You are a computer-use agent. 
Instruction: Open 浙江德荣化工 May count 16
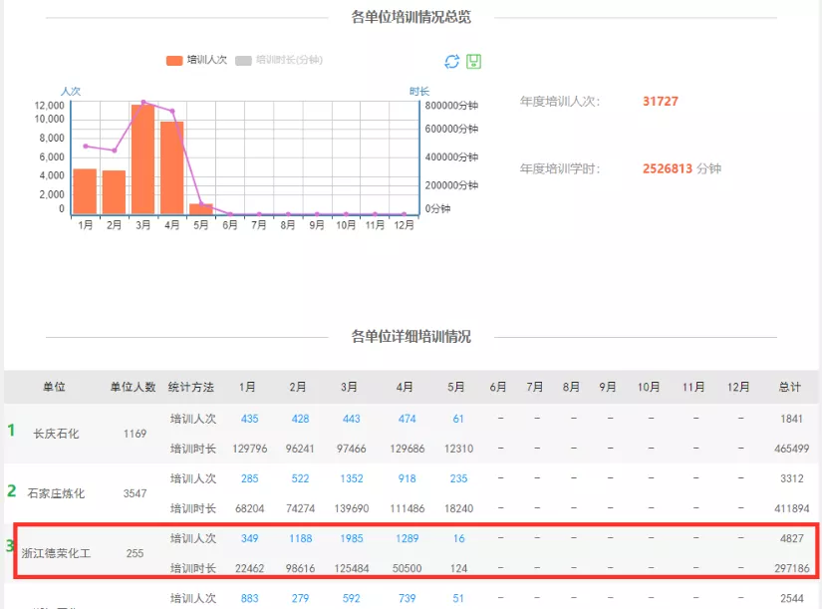pos(457,538)
